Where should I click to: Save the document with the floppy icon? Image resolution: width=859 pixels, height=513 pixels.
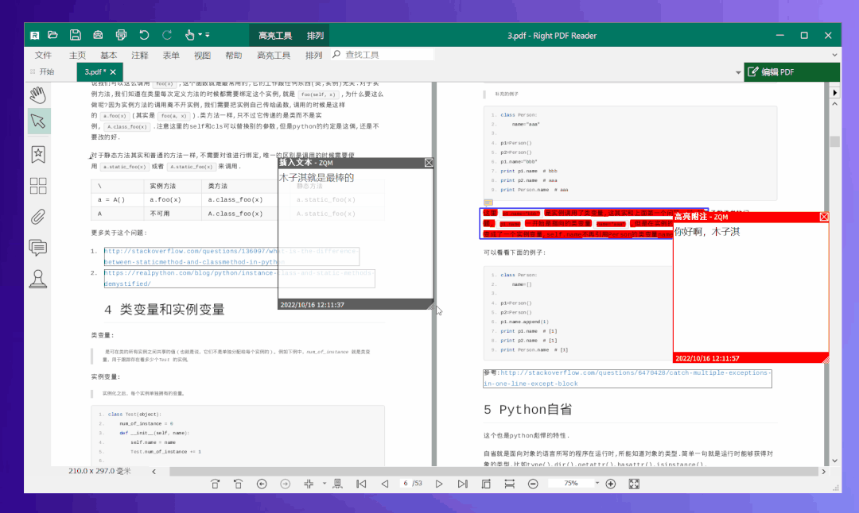pos(75,35)
